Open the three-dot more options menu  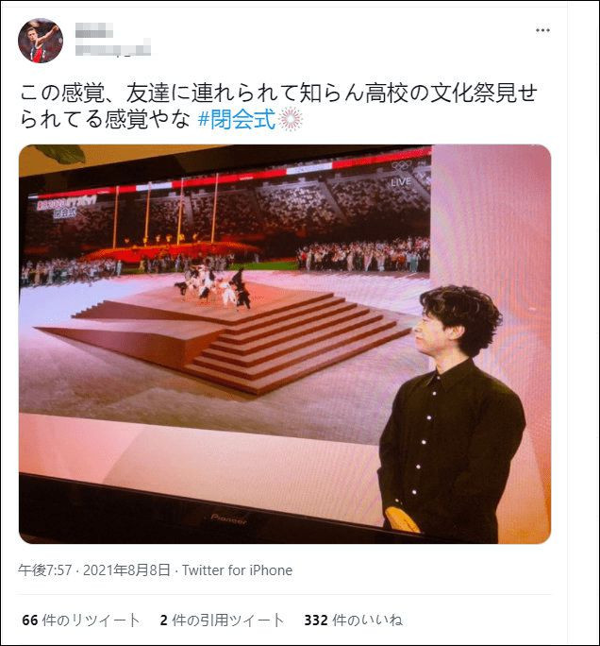[x=542, y=30]
